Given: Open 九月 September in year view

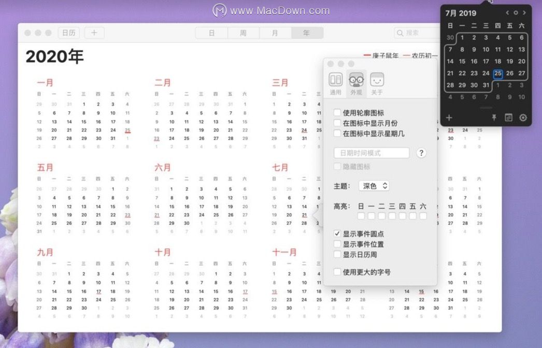Looking at the screenshot, I should (x=45, y=252).
